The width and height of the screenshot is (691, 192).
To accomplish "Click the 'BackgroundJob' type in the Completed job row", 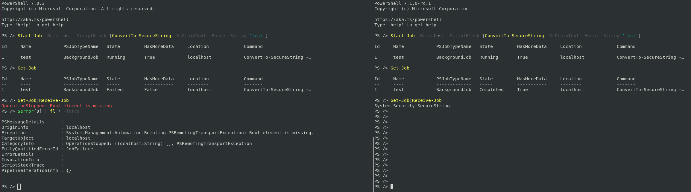I will 454,90.
